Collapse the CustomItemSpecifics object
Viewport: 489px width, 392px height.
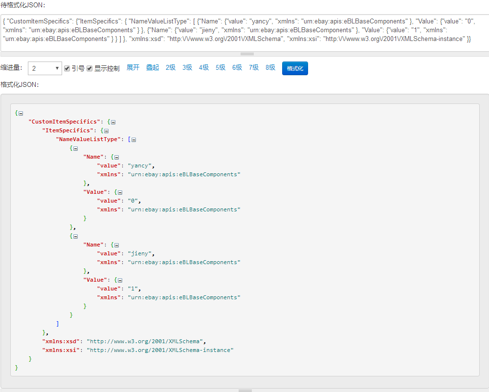tap(113, 122)
